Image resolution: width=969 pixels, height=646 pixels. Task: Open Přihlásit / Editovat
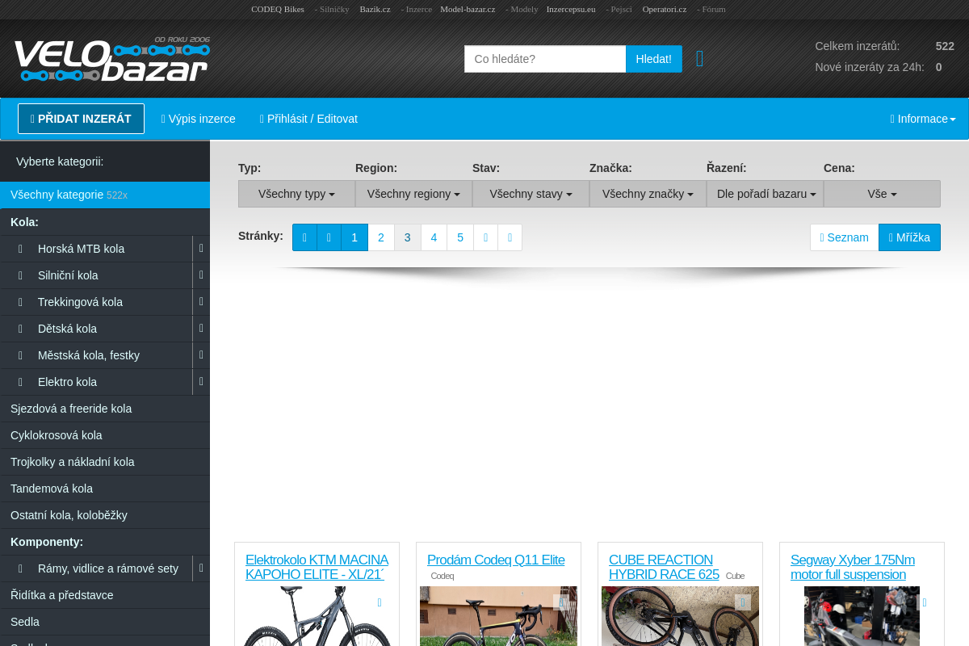tap(308, 119)
